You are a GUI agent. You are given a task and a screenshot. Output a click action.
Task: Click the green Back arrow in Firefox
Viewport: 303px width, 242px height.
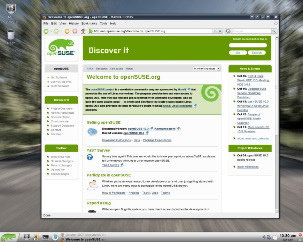point(46,31)
